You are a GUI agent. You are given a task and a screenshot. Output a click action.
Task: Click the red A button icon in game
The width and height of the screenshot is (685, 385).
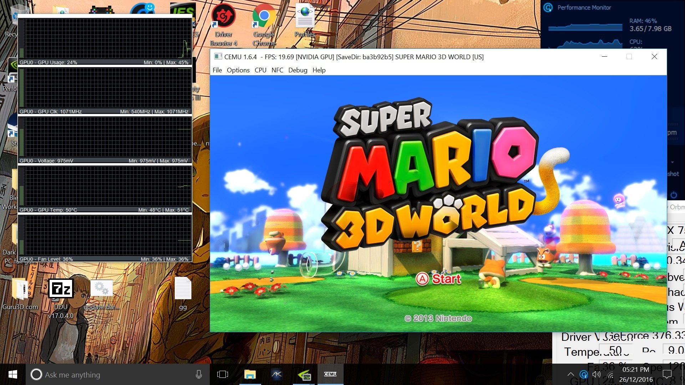[x=422, y=279]
